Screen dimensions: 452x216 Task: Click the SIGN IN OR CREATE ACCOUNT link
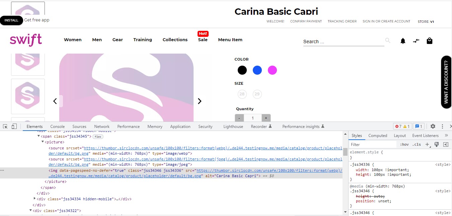coord(386,21)
